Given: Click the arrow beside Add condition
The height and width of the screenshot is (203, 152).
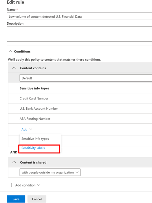Looking at the screenshot, I should coord(39,185).
